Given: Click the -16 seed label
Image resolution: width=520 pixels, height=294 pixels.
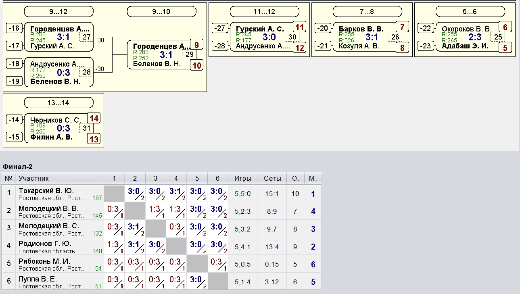Looking at the screenshot, I should pyautogui.click(x=14, y=28).
